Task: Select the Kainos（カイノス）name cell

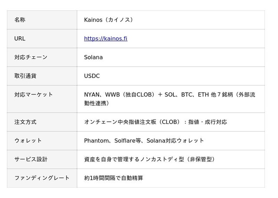Action: click(109, 20)
